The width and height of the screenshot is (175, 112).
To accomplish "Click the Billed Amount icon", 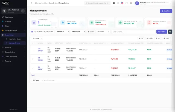I will pos(92,23).
